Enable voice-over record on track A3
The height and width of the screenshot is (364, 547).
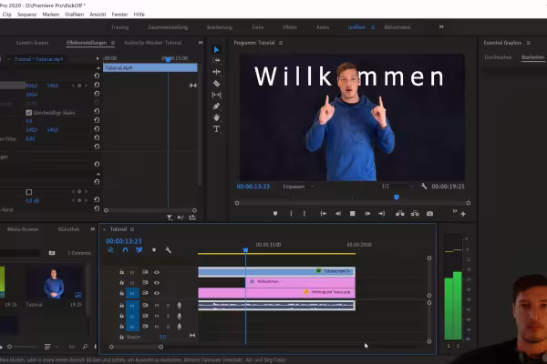pyautogui.click(x=179, y=327)
